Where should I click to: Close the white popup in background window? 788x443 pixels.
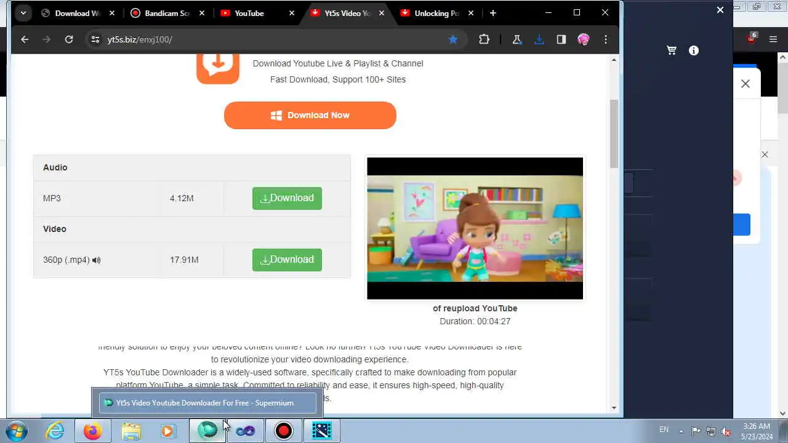click(746, 84)
